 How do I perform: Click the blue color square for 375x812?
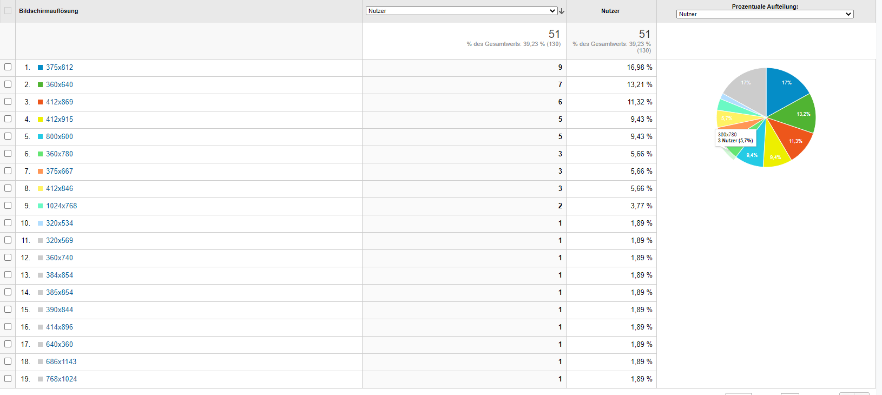[x=40, y=68]
